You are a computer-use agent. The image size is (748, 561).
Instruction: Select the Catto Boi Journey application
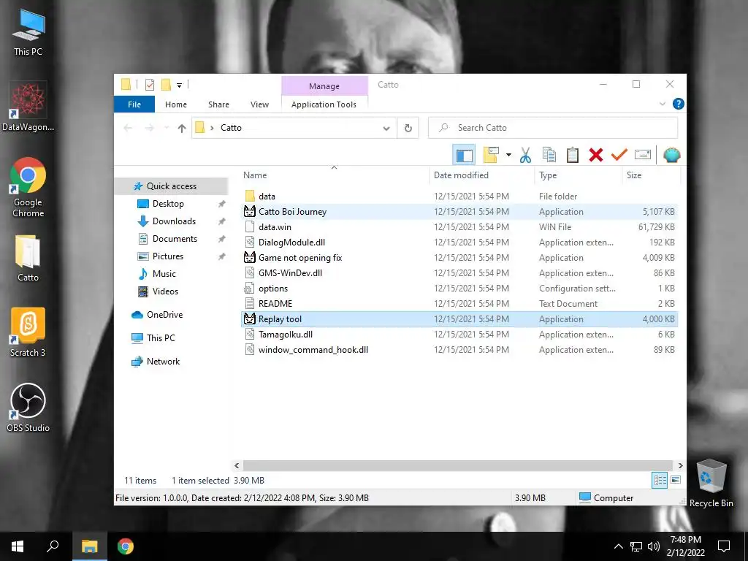click(x=459, y=212)
